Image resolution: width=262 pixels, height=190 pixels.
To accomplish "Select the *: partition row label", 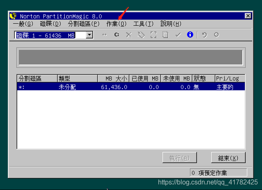I will tap(21, 87).
